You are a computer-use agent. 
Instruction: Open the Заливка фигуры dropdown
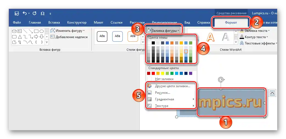(163, 31)
